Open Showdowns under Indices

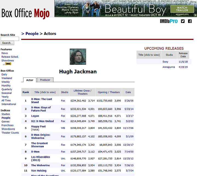8,129
